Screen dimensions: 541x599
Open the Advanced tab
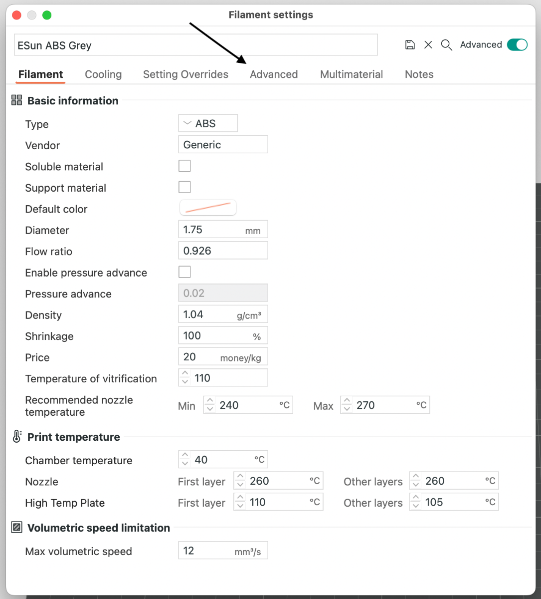(274, 74)
